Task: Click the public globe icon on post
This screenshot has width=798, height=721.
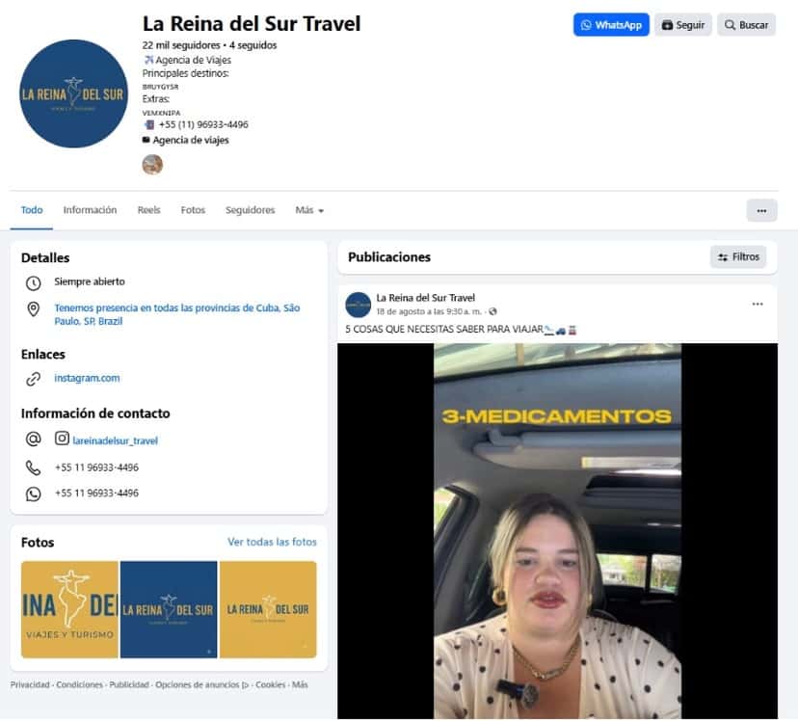Action: (x=492, y=311)
